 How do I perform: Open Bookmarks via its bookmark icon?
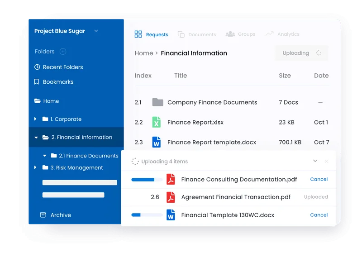[x=36, y=82]
